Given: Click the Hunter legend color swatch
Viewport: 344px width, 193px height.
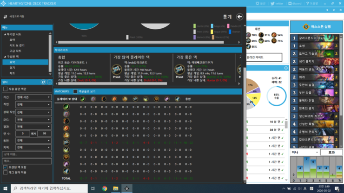Looking at the screenshot, I should coord(195,26).
